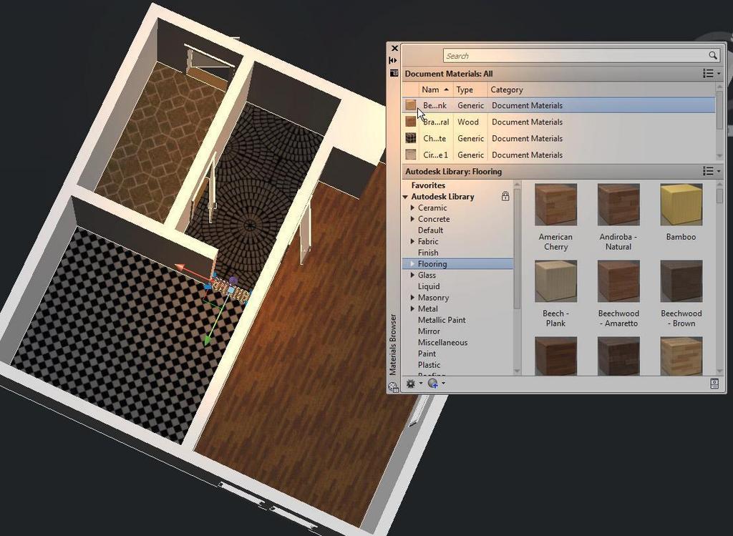Open the manage libraries gear icon
This screenshot has width=733, height=536.
[410, 384]
